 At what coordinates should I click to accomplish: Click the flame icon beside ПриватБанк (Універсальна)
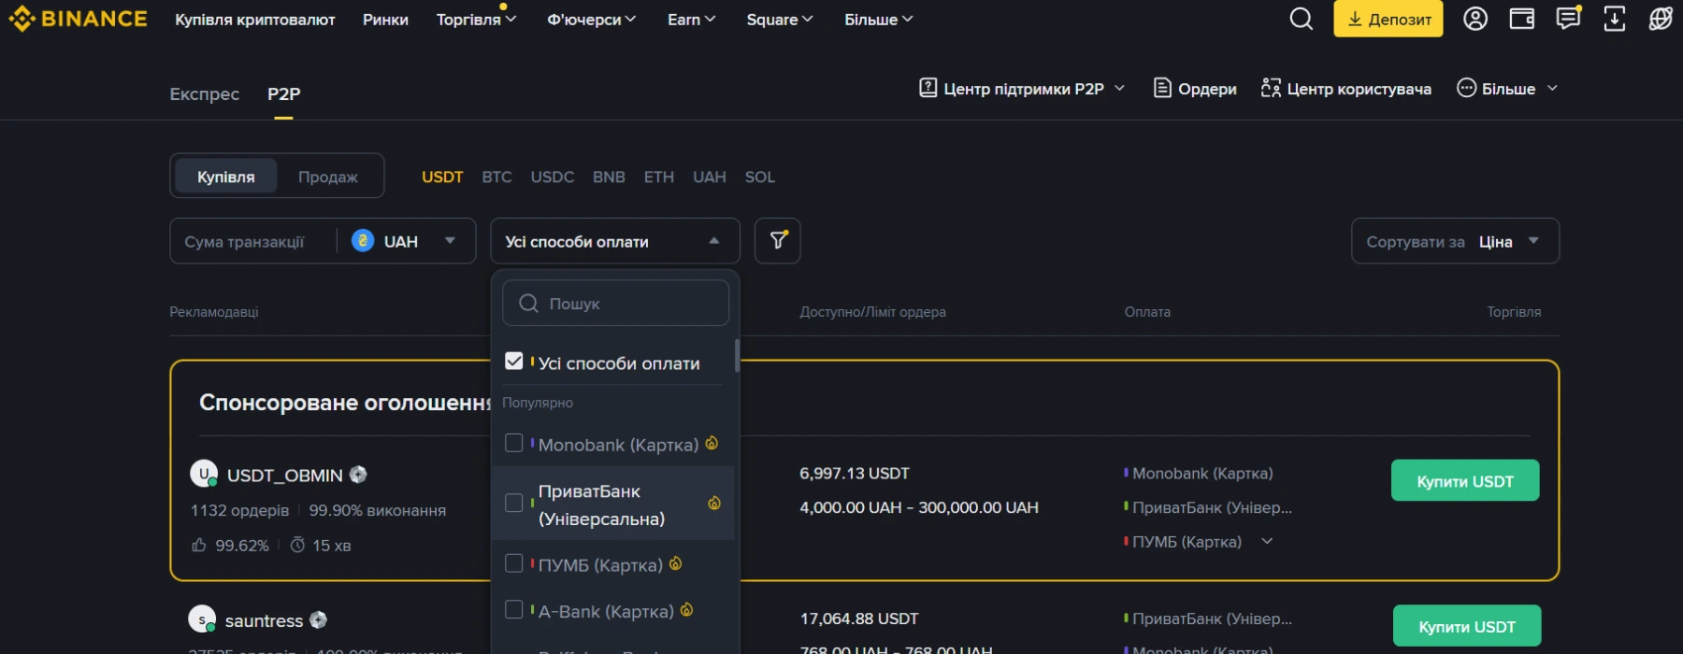(x=714, y=503)
